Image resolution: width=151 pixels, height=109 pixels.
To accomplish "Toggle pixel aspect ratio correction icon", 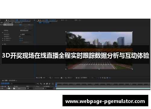I will [98, 78].
